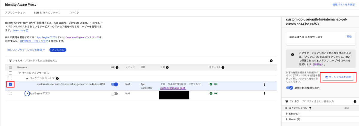Click 継承 column header in side panel
359x126 pixels.
[x=346, y=108]
